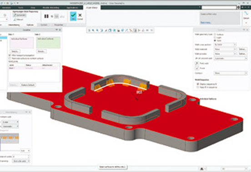251x172 pixels.
Task: Select Light weld geometry type
Action: [215, 38]
